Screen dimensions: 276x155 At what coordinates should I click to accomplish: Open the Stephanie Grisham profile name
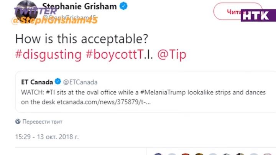79,6
